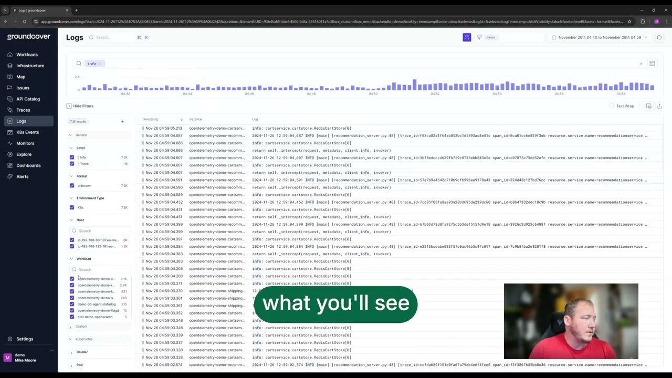
Task: Uncheck the Trace level checkbox
Action: tap(72, 164)
